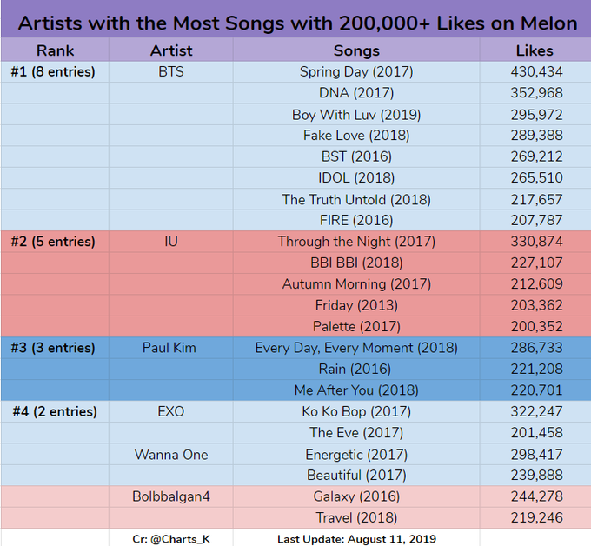Click the Artist column header
The height and width of the screenshot is (546, 591).
pos(171,50)
